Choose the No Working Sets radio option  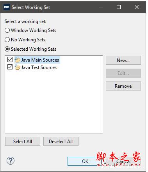tap(7, 40)
